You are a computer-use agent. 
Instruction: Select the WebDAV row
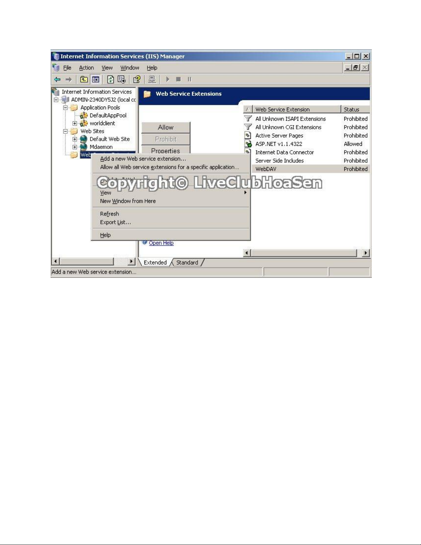pyautogui.click(x=311, y=169)
